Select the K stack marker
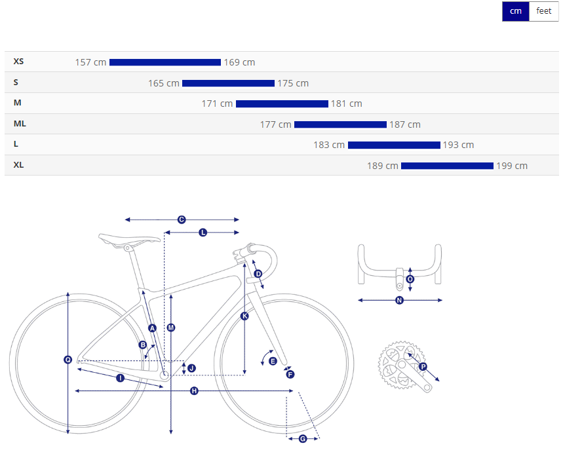This screenshot has width=563, height=454. tap(244, 316)
